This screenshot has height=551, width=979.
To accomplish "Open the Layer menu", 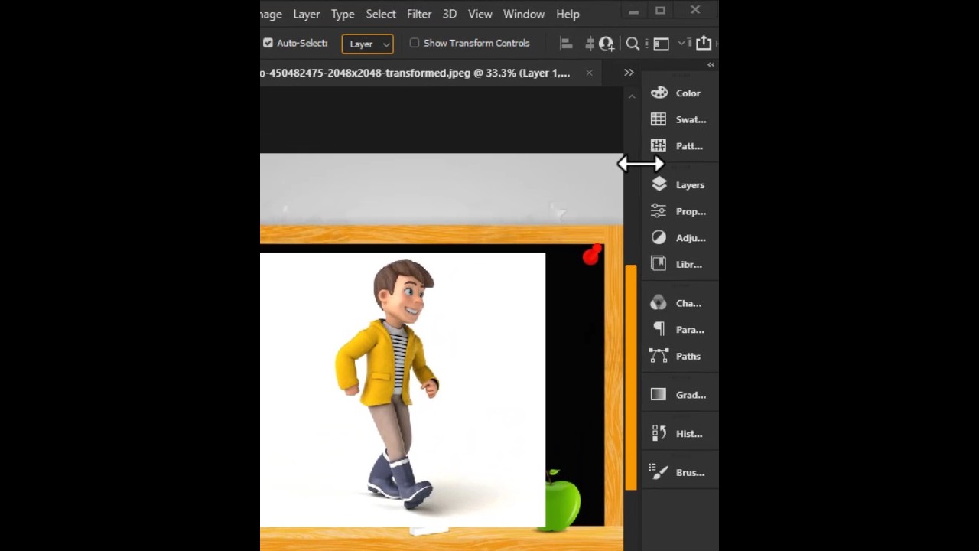I will [x=307, y=14].
